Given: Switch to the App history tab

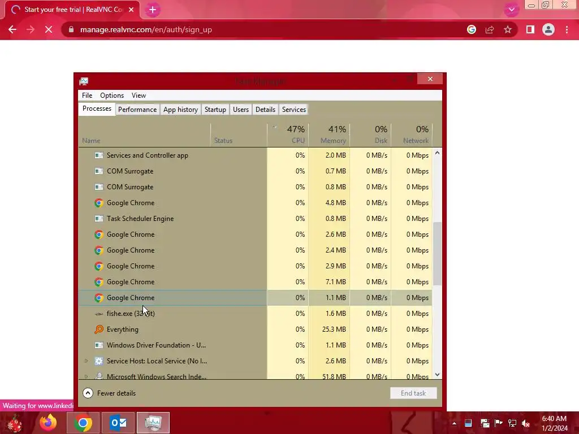Looking at the screenshot, I should point(180,110).
